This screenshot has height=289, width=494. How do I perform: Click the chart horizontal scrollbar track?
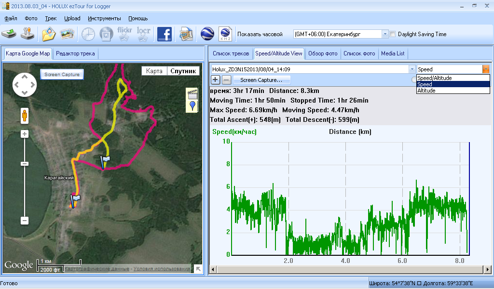pyautogui.click(x=350, y=270)
